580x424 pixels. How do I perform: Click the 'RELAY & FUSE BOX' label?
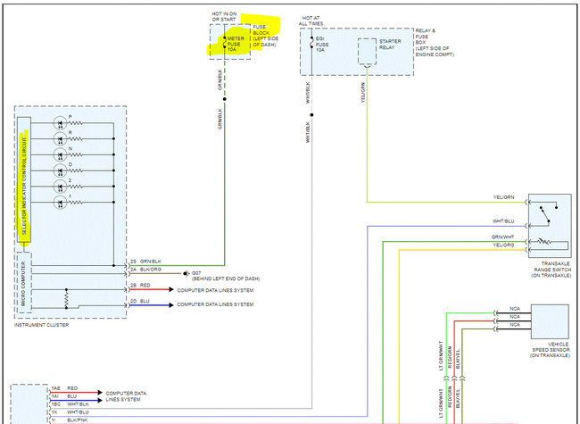click(426, 37)
